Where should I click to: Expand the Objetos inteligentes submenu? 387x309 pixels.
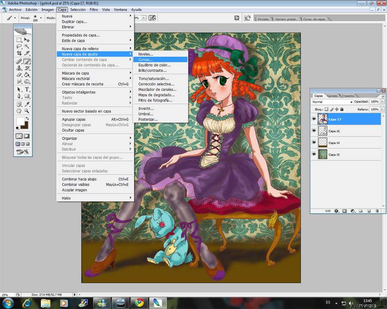click(95, 92)
